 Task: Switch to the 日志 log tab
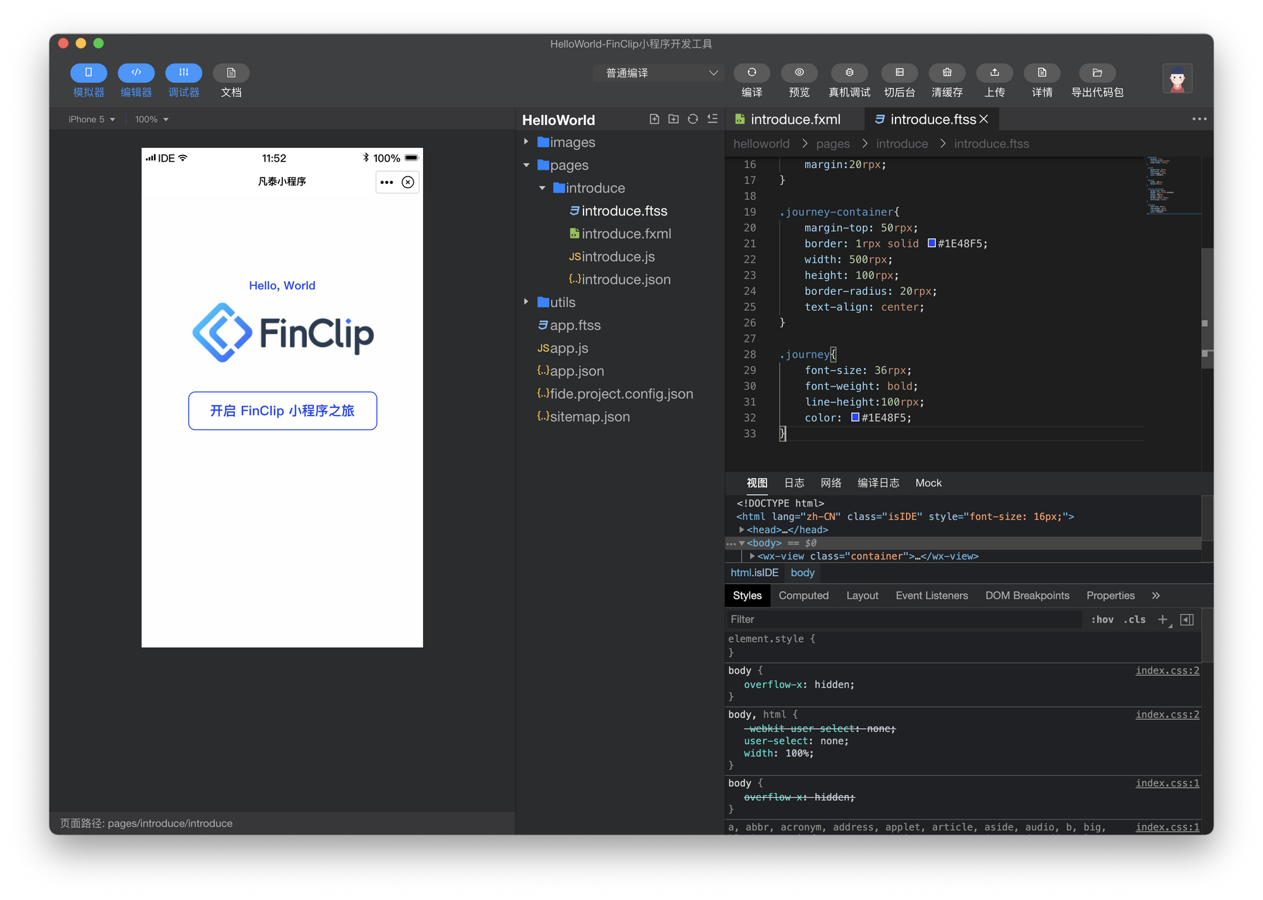(794, 483)
